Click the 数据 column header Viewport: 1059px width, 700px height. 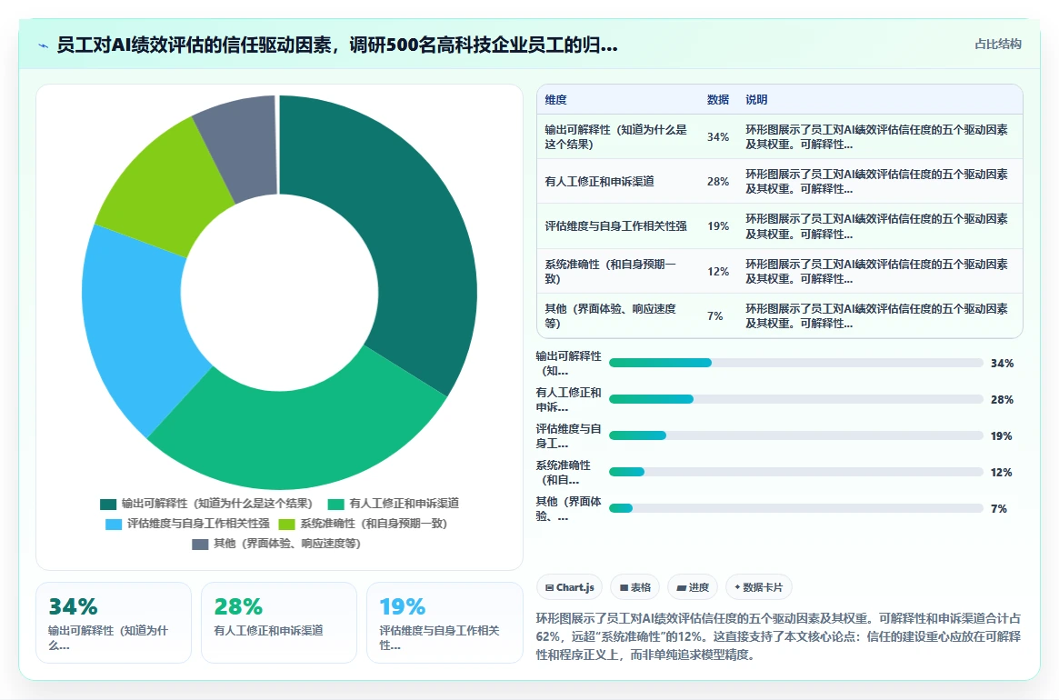(718, 100)
